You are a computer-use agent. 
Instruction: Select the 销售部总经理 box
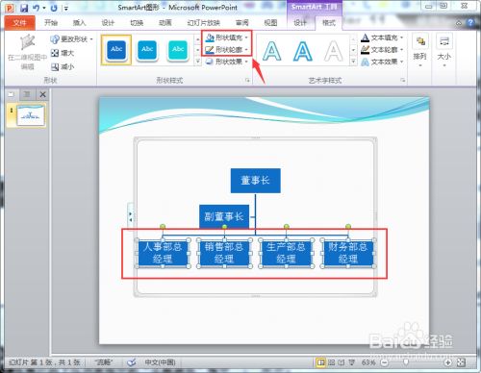(224, 253)
